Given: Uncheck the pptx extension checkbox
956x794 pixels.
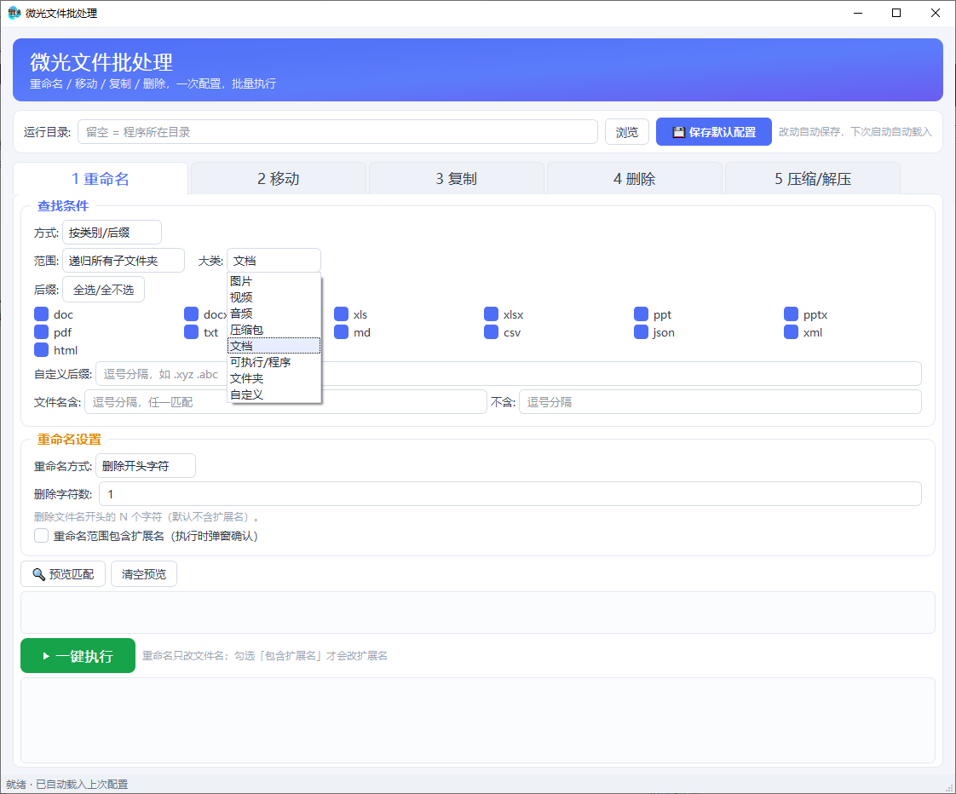Looking at the screenshot, I should click(x=792, y=314).
